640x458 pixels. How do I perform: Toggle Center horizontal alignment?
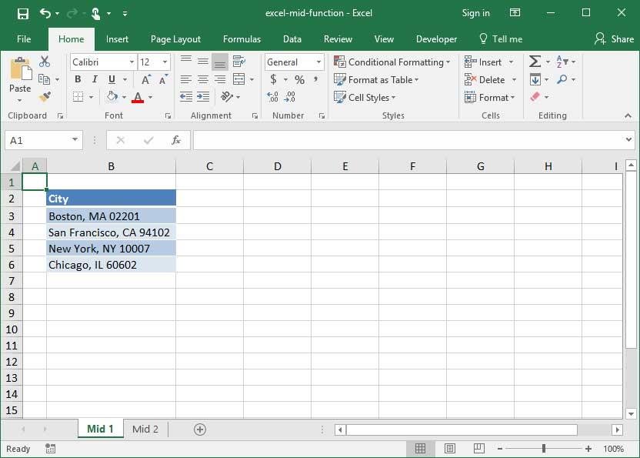[x=203, y=79]
